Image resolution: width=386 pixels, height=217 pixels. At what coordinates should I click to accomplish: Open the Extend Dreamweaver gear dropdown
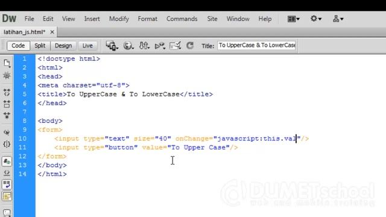[x=316, y=19]
